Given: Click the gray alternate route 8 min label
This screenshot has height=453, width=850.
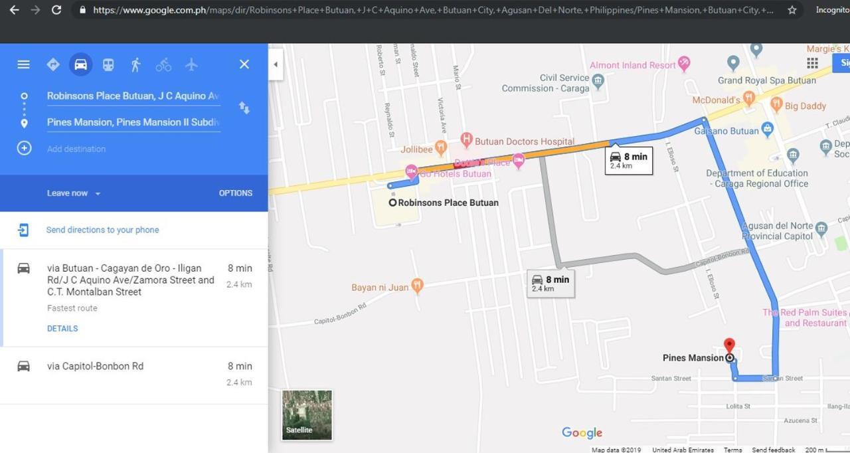Looking at the screenshot, I should 551,283.
